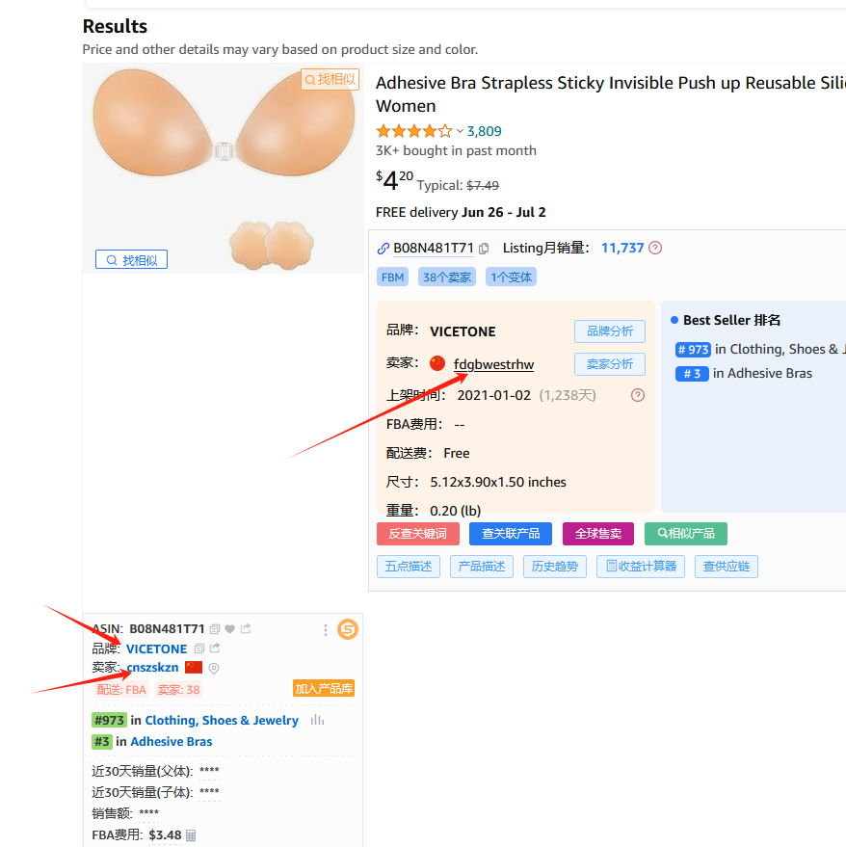The width and height of the screenshot is (846, 847).
Task: Click the copy icon next to ASIN B08N481T71 link
Action: [x=484, y=249]
